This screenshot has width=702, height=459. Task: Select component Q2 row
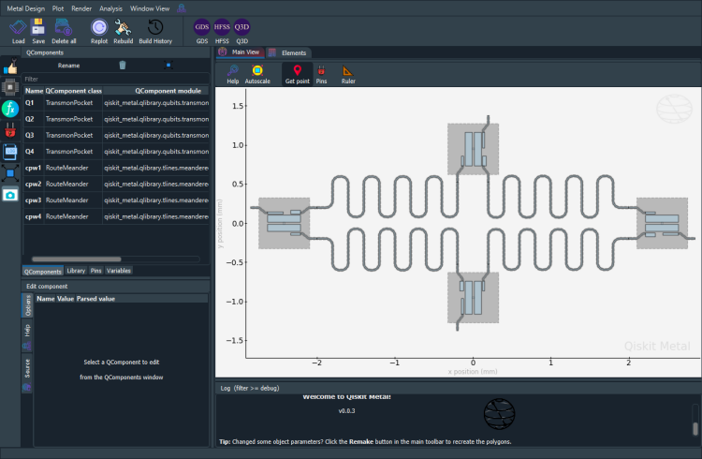coord(116,119)
